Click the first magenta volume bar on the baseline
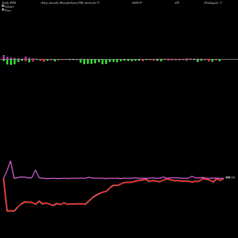 4,57
